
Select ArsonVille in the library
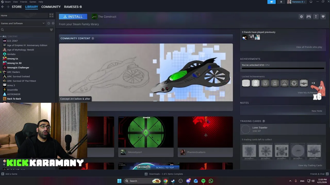click(x=12, y=90)
